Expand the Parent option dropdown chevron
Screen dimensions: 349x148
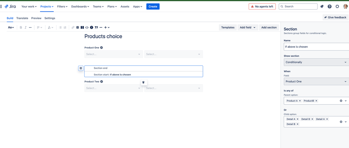click(x=346, y=101)
